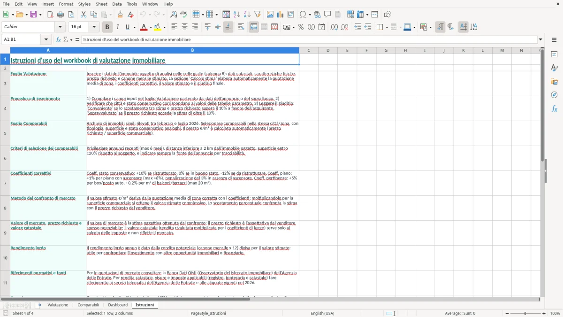Toggle left-to-right text direction
This screenshot has height=317, width=563.
(440, 27)
